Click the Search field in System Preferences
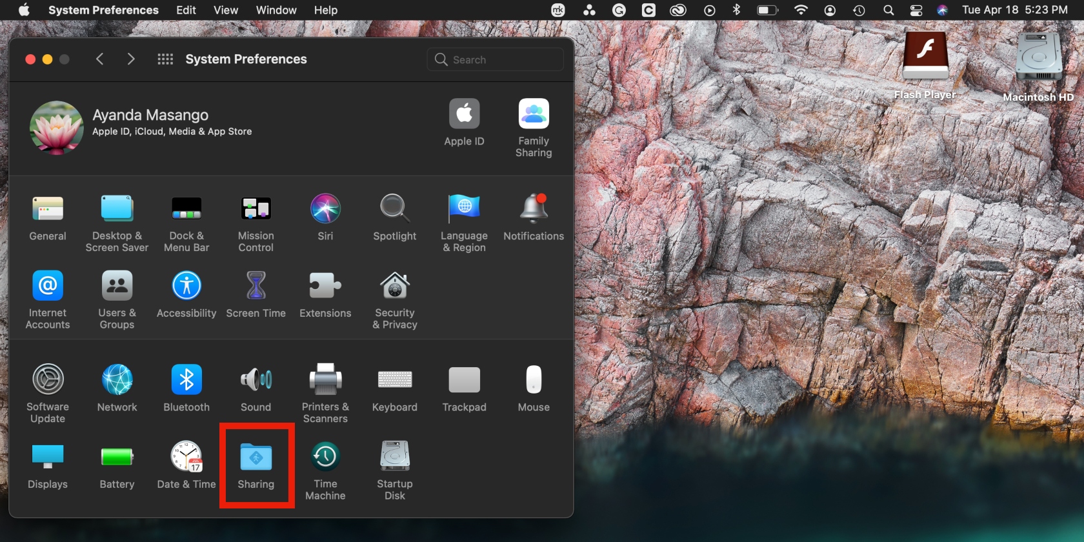Screen dimensions: 1084x542 point(495,59)
